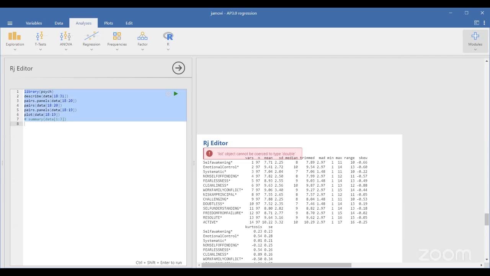490x276 pixels.
Task: Select the Analyses tab
Action: pyautogui.click(x=83, y=23)
